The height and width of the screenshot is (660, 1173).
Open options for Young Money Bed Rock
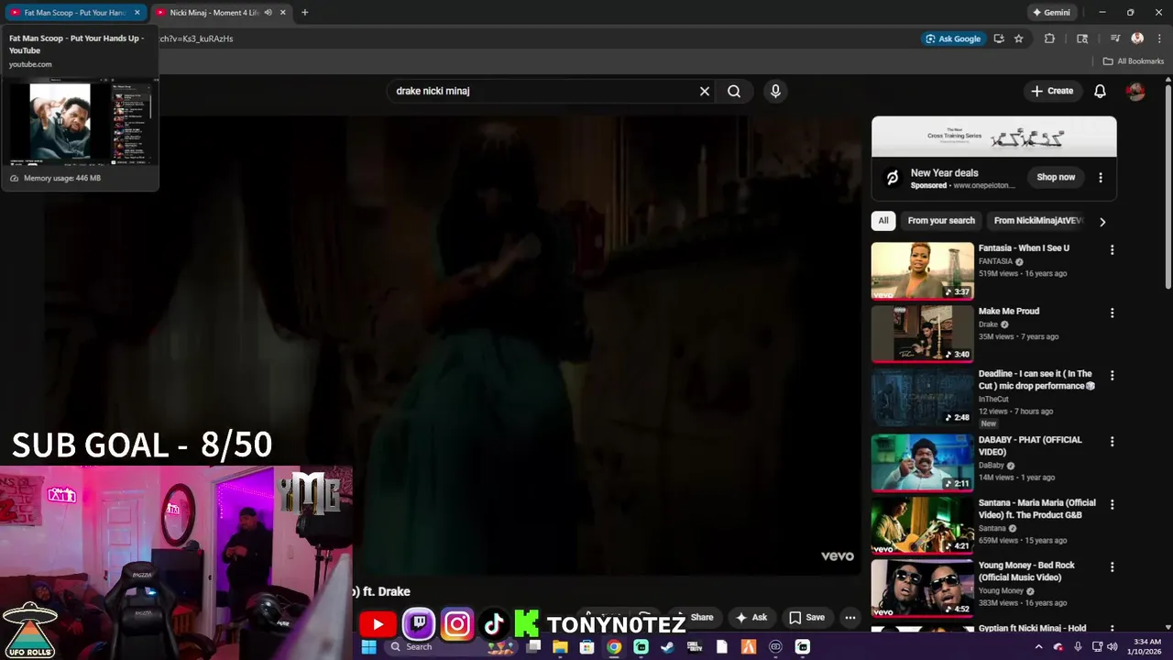tap(1112, 567)
